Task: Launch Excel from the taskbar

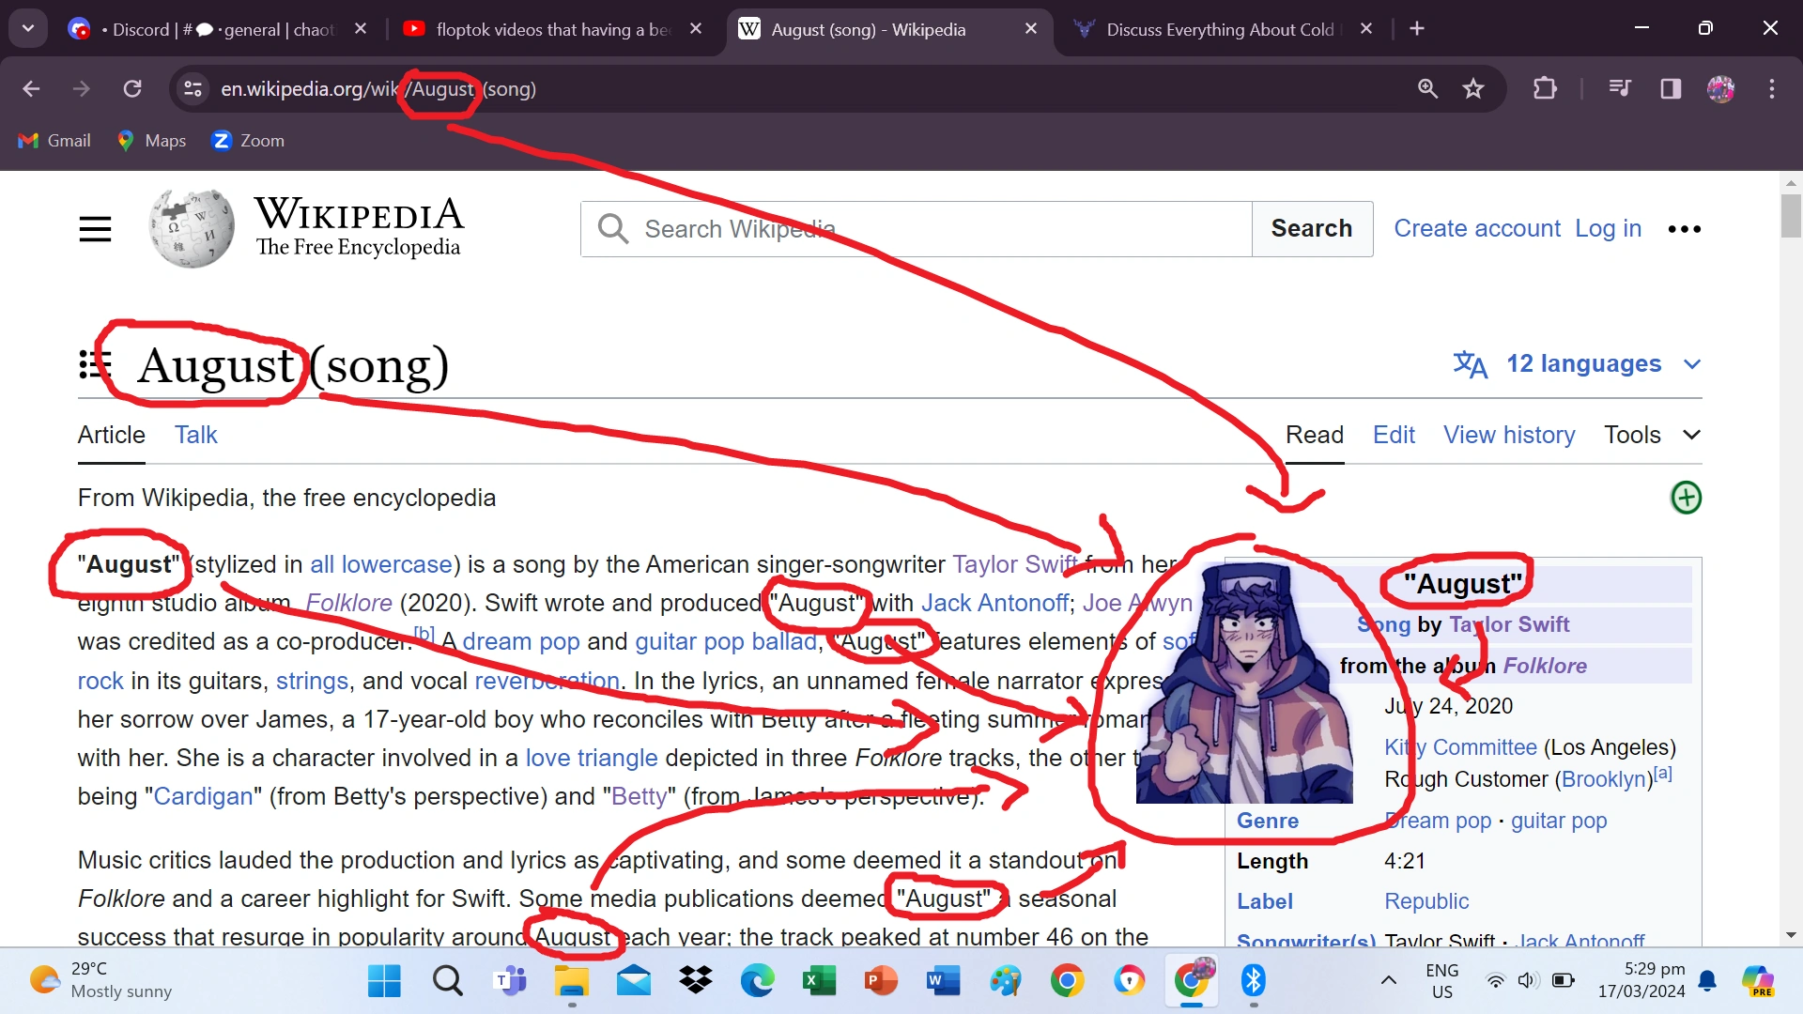Action: (x=819, y=981)
